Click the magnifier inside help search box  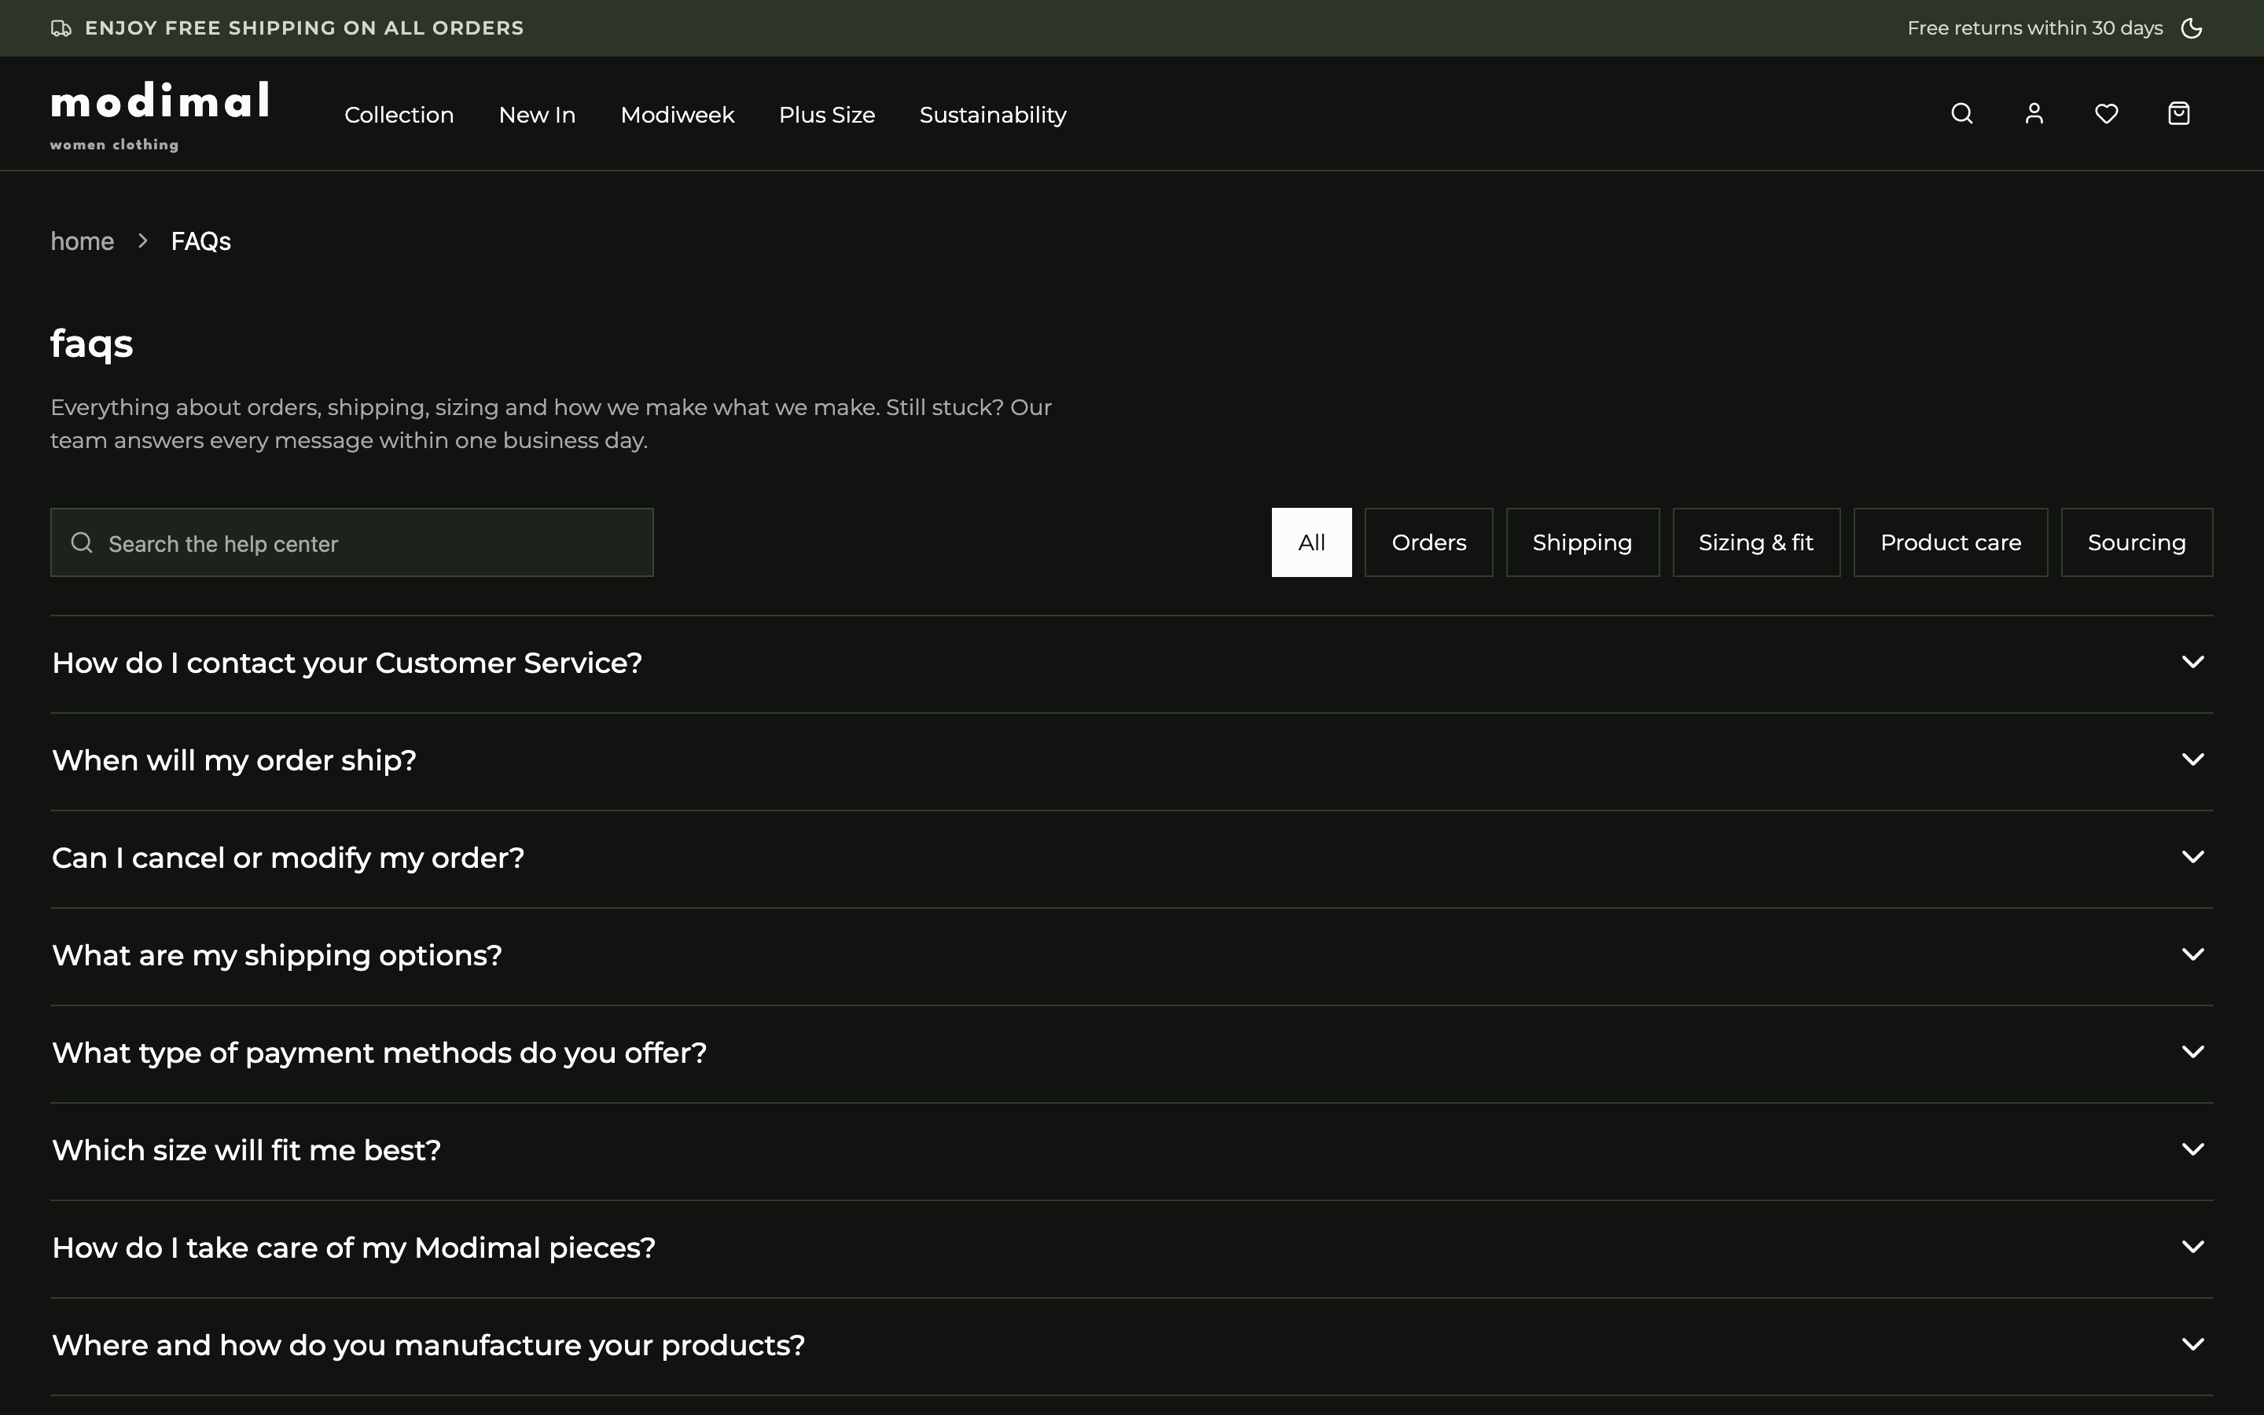pos(83,542)
